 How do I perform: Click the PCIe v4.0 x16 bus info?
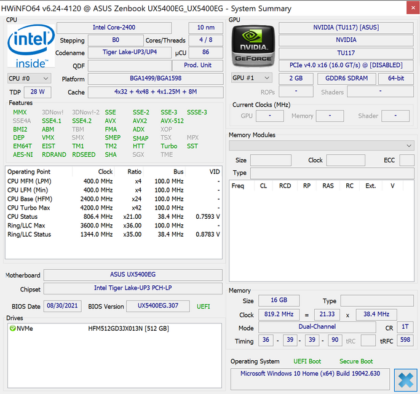(346, 65)
